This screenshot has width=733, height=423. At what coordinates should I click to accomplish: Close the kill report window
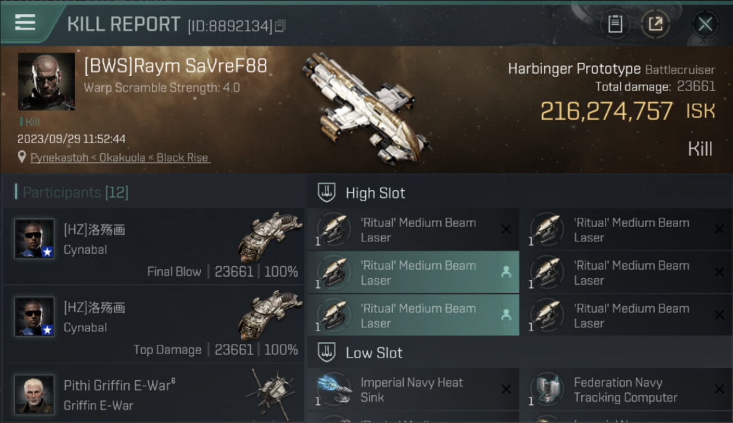705,24
